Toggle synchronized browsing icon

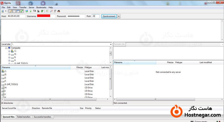click(55, 11)
